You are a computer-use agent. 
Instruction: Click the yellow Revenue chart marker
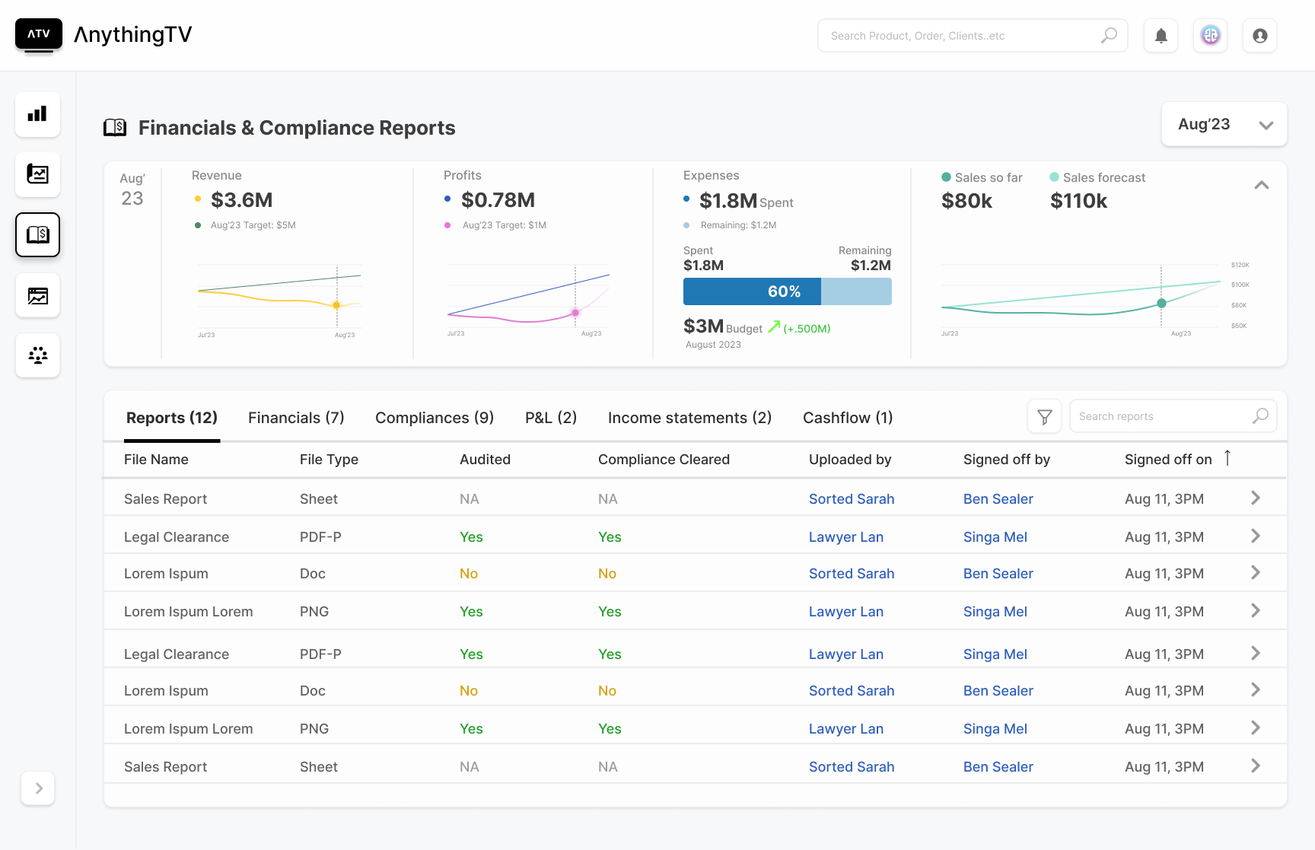[336, 305]
